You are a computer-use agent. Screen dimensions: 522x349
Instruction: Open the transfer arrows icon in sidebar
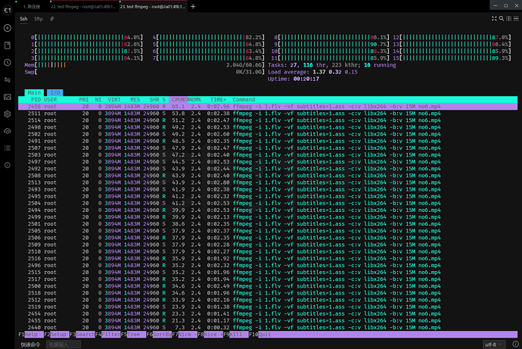click(x=8, y=79)
